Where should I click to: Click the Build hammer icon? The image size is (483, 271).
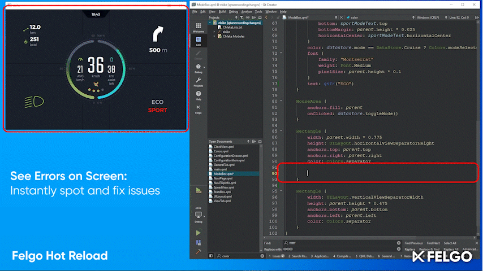[199, 251]
